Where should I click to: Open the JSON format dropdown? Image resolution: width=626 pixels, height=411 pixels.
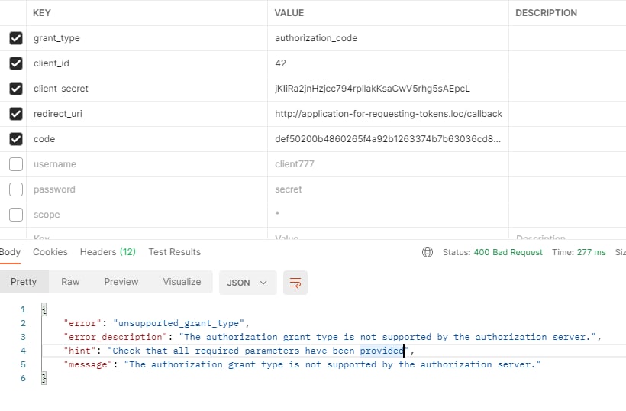pyautogui.click(x=247, y=283)
